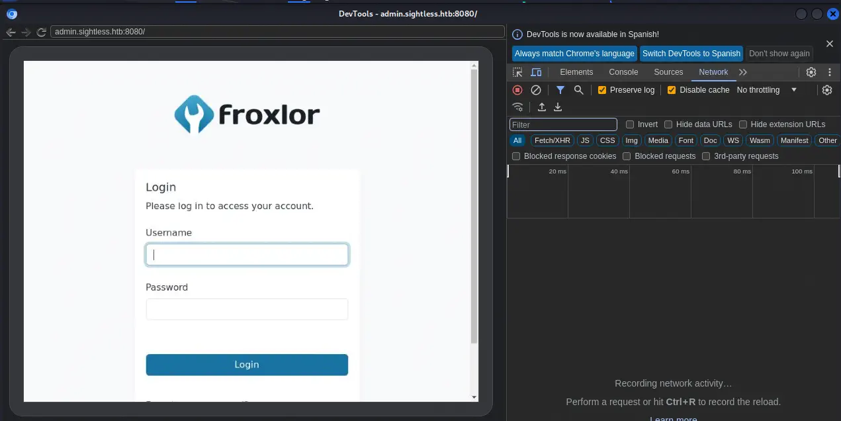Switch to the Console tab

click(623, 72)
